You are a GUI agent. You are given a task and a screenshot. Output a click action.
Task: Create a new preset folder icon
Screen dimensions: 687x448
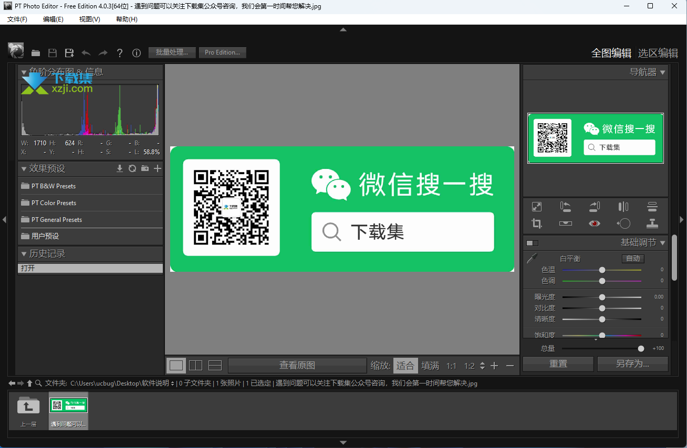click(145, 168)
